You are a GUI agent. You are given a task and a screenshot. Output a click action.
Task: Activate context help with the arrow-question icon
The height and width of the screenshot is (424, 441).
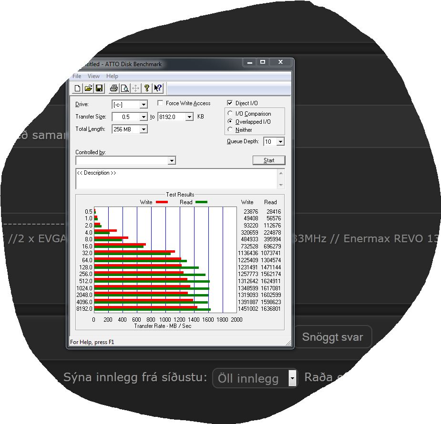tap(157, 88)
